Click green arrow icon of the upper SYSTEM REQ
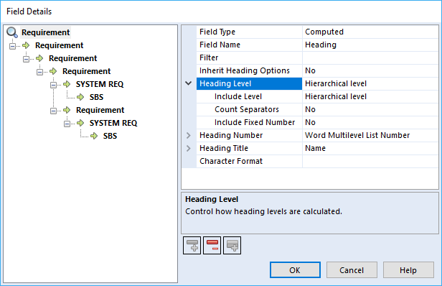Viewport: 442px width, 286px height. (x=67, y=84)
